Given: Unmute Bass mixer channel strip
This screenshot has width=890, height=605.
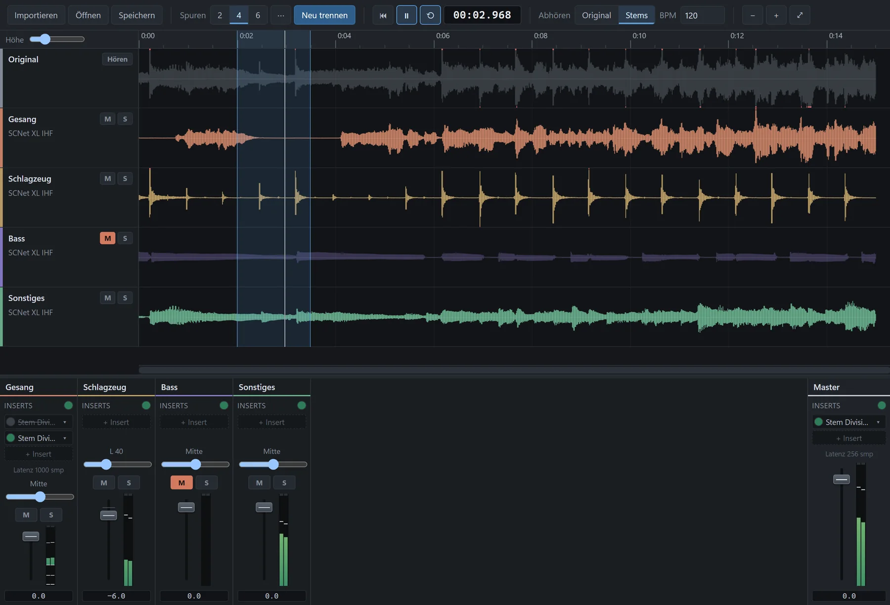Looking at the screenshot, I should [x=181, y=483].
